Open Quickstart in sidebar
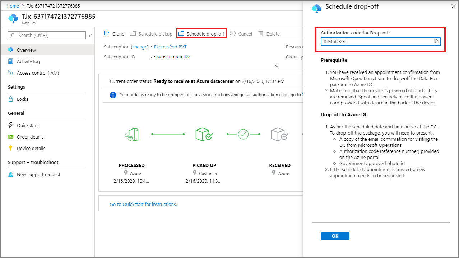 (27, 125)
